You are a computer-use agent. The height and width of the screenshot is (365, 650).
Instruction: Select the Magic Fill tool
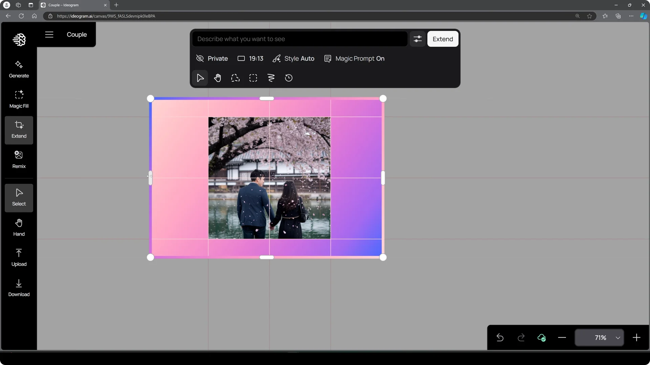click(19, 99)
